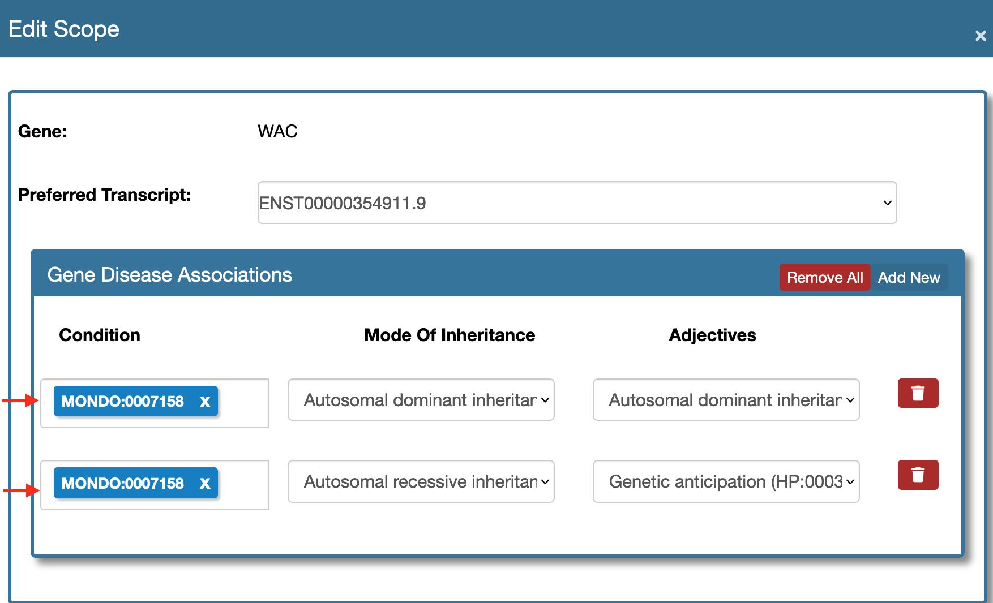Delete the second association row with trash icon
The height and width of the screenshot is (603, 993).
pyautogui.click(x=918, y=475)
